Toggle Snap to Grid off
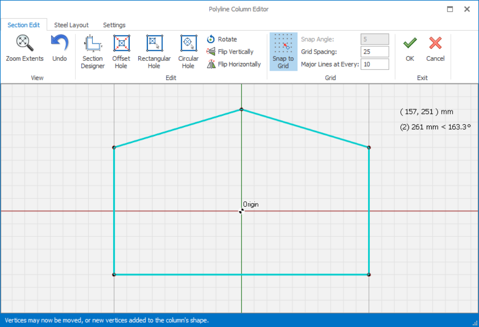The width and height of the screenshot is (479, 327). pos(283,51)
